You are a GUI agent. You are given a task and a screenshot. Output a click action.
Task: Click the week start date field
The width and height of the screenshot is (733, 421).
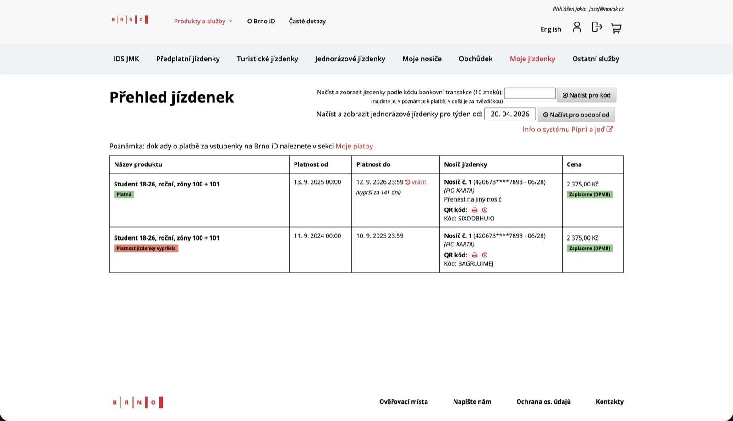pyautogui.click(x=510, y=114)
